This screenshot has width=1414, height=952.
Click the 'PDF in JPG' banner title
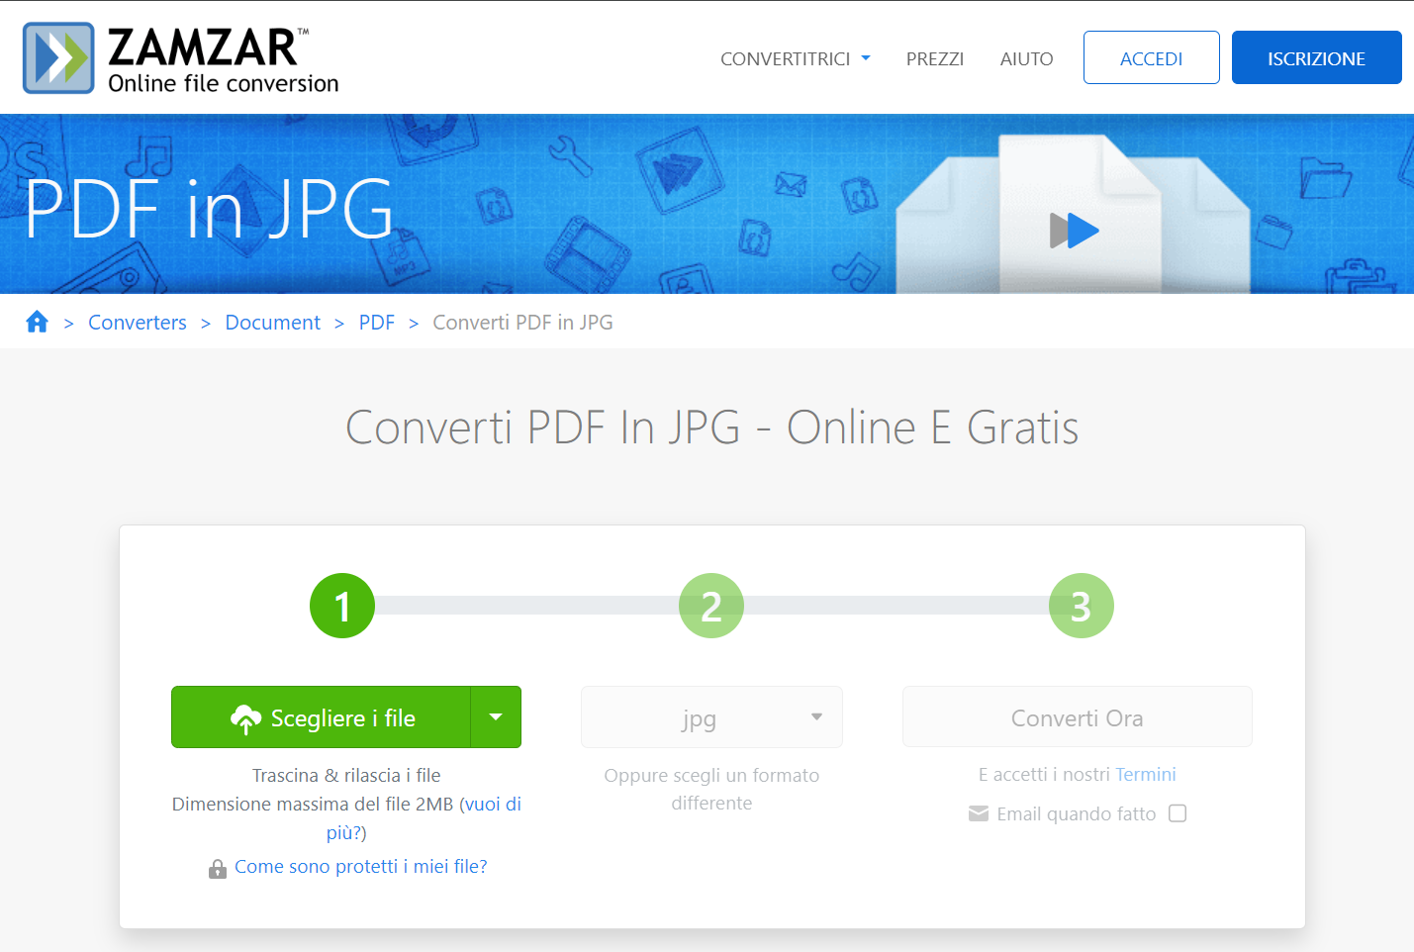210,209
